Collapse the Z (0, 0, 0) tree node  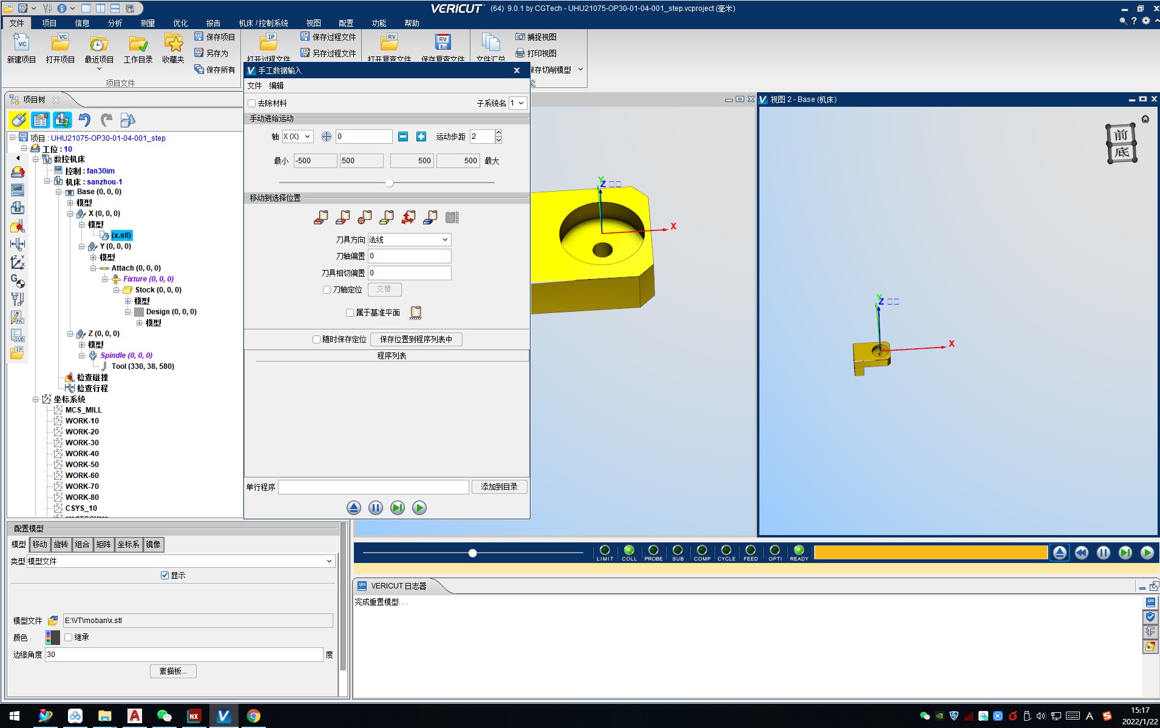[x=70, y=334]
